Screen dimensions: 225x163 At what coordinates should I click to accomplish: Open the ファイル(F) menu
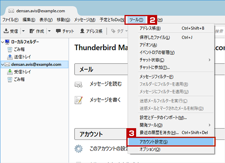pos(10,19)
